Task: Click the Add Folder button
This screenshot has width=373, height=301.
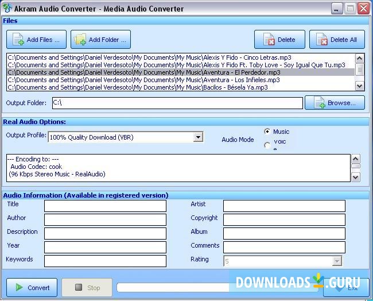Action: tap(100, 40)
